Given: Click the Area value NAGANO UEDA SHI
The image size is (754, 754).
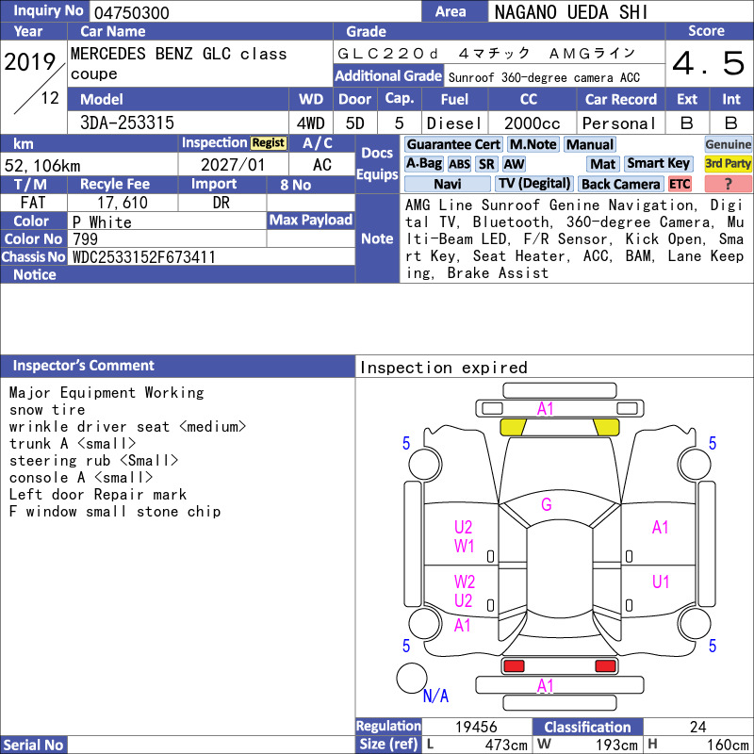Looking at the screenshot, I should click(x=571, y=12).
